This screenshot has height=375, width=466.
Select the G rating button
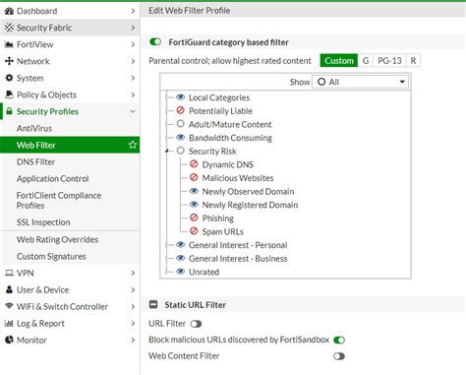(x=366, y=61)
